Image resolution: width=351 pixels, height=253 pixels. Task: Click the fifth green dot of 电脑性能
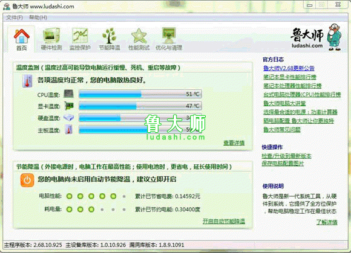[x=113, y=196]
